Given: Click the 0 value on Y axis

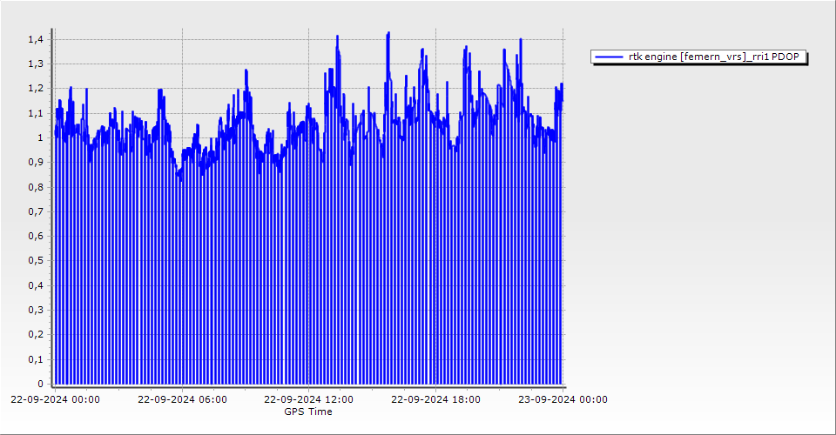Looking at the screenshot, I should coord(39,384).
